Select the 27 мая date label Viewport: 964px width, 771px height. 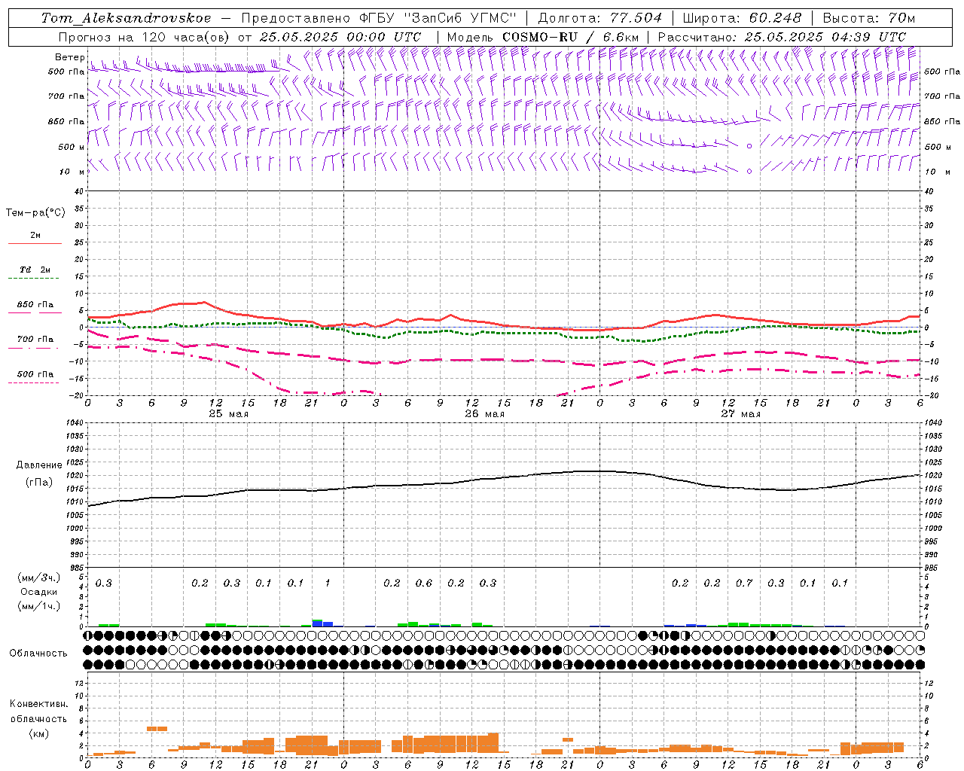(740, 413)
